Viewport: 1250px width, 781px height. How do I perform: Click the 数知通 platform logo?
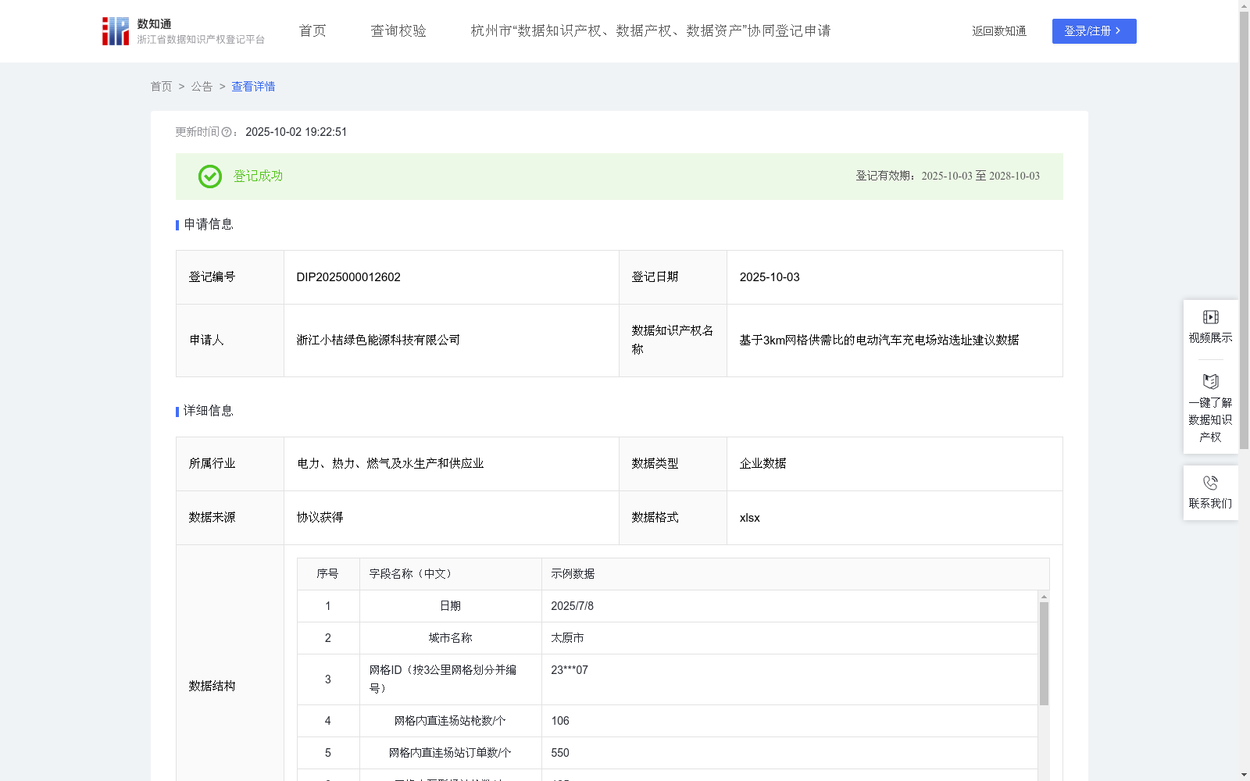[x=184, y=31]
